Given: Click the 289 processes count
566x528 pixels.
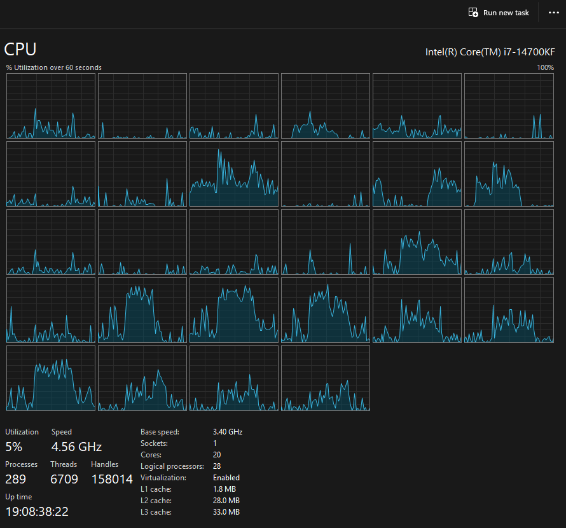Looking at the screenshot, I should click(15, 479).
